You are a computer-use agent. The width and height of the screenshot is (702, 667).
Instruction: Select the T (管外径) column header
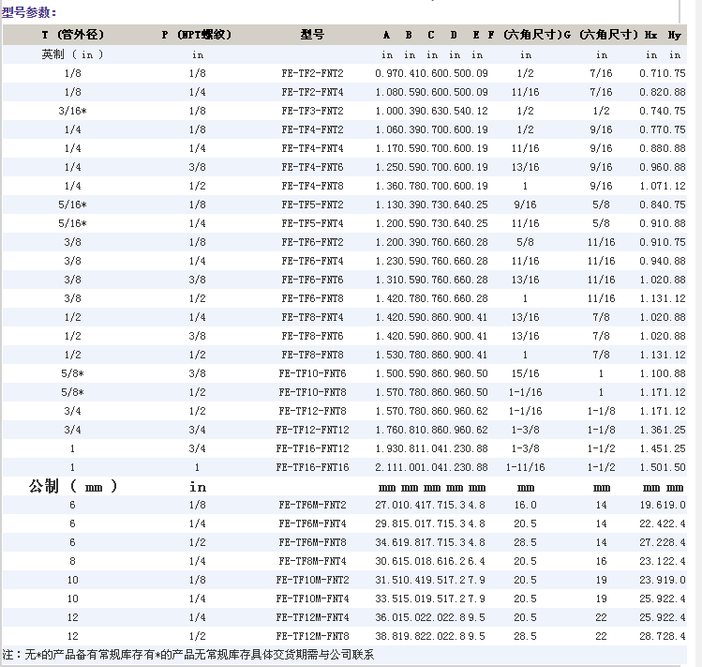[x=72, y=35]
